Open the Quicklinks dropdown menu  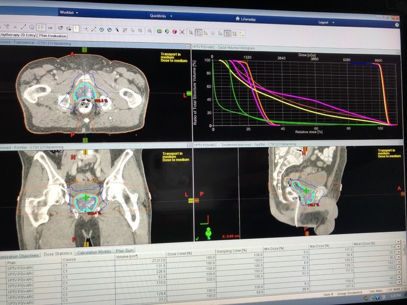pos(161,16)
